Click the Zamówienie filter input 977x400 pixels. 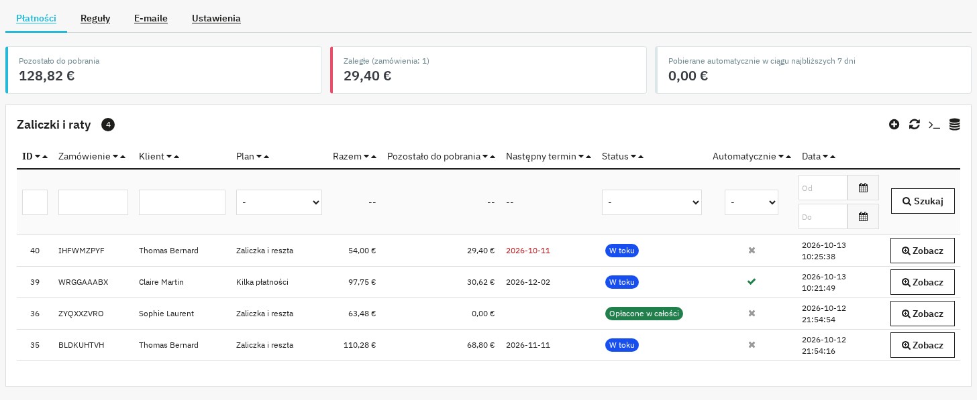coord(93,202)
